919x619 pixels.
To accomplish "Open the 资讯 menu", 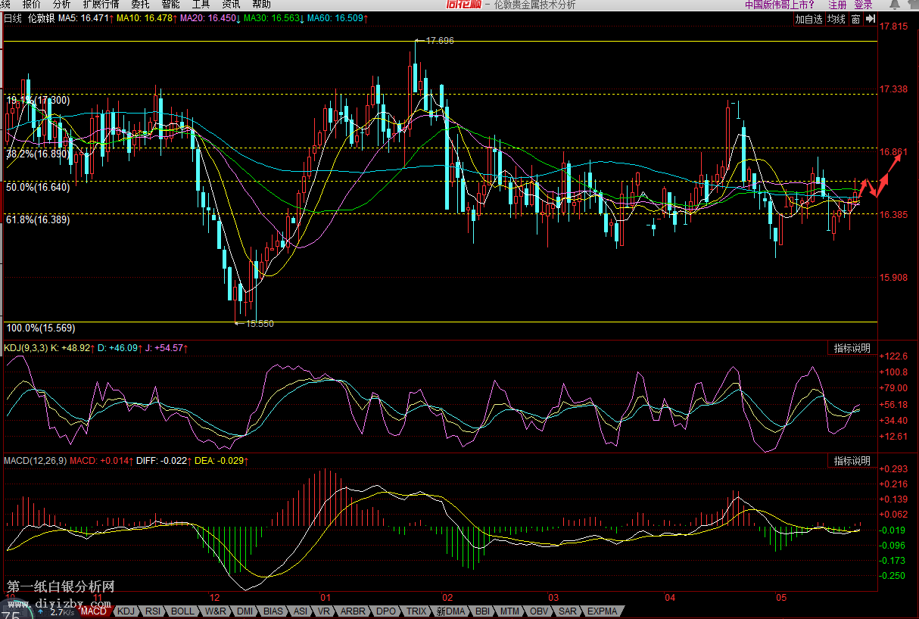I will tap(229, 5).
